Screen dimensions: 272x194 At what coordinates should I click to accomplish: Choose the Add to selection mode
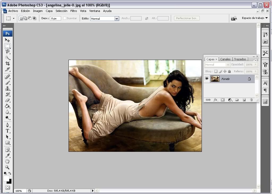click(x=25, y=18)
